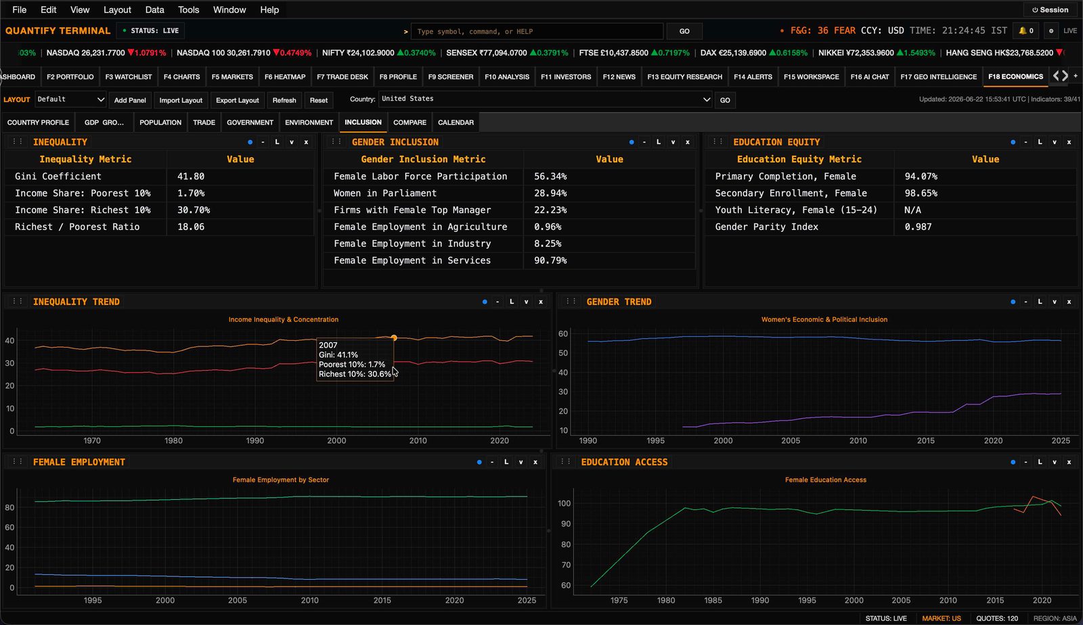Open the notifications bell icon
Screen dimensions: 1083x625
coord(1026,30)
